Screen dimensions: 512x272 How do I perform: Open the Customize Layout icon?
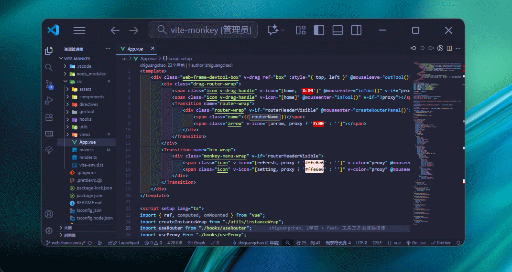(x=301, y=30)
